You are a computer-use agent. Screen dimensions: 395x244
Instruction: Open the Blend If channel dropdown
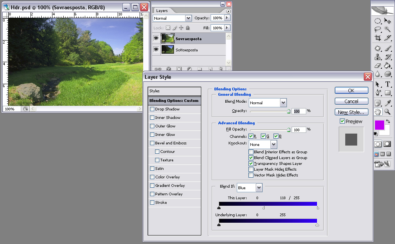pos(259,188)
